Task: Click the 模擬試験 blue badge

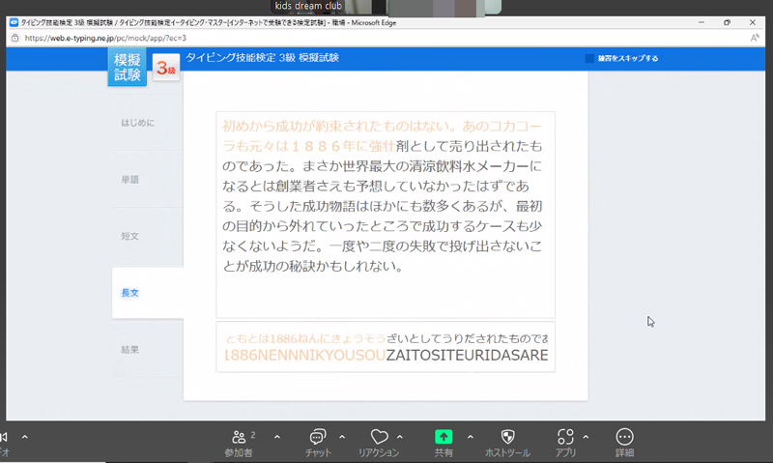Action: tap(128, 67)
